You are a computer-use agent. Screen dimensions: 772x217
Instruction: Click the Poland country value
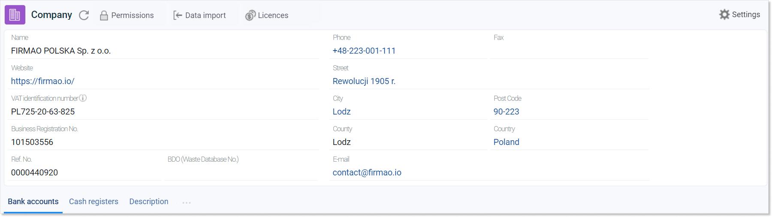pos(507,142)
